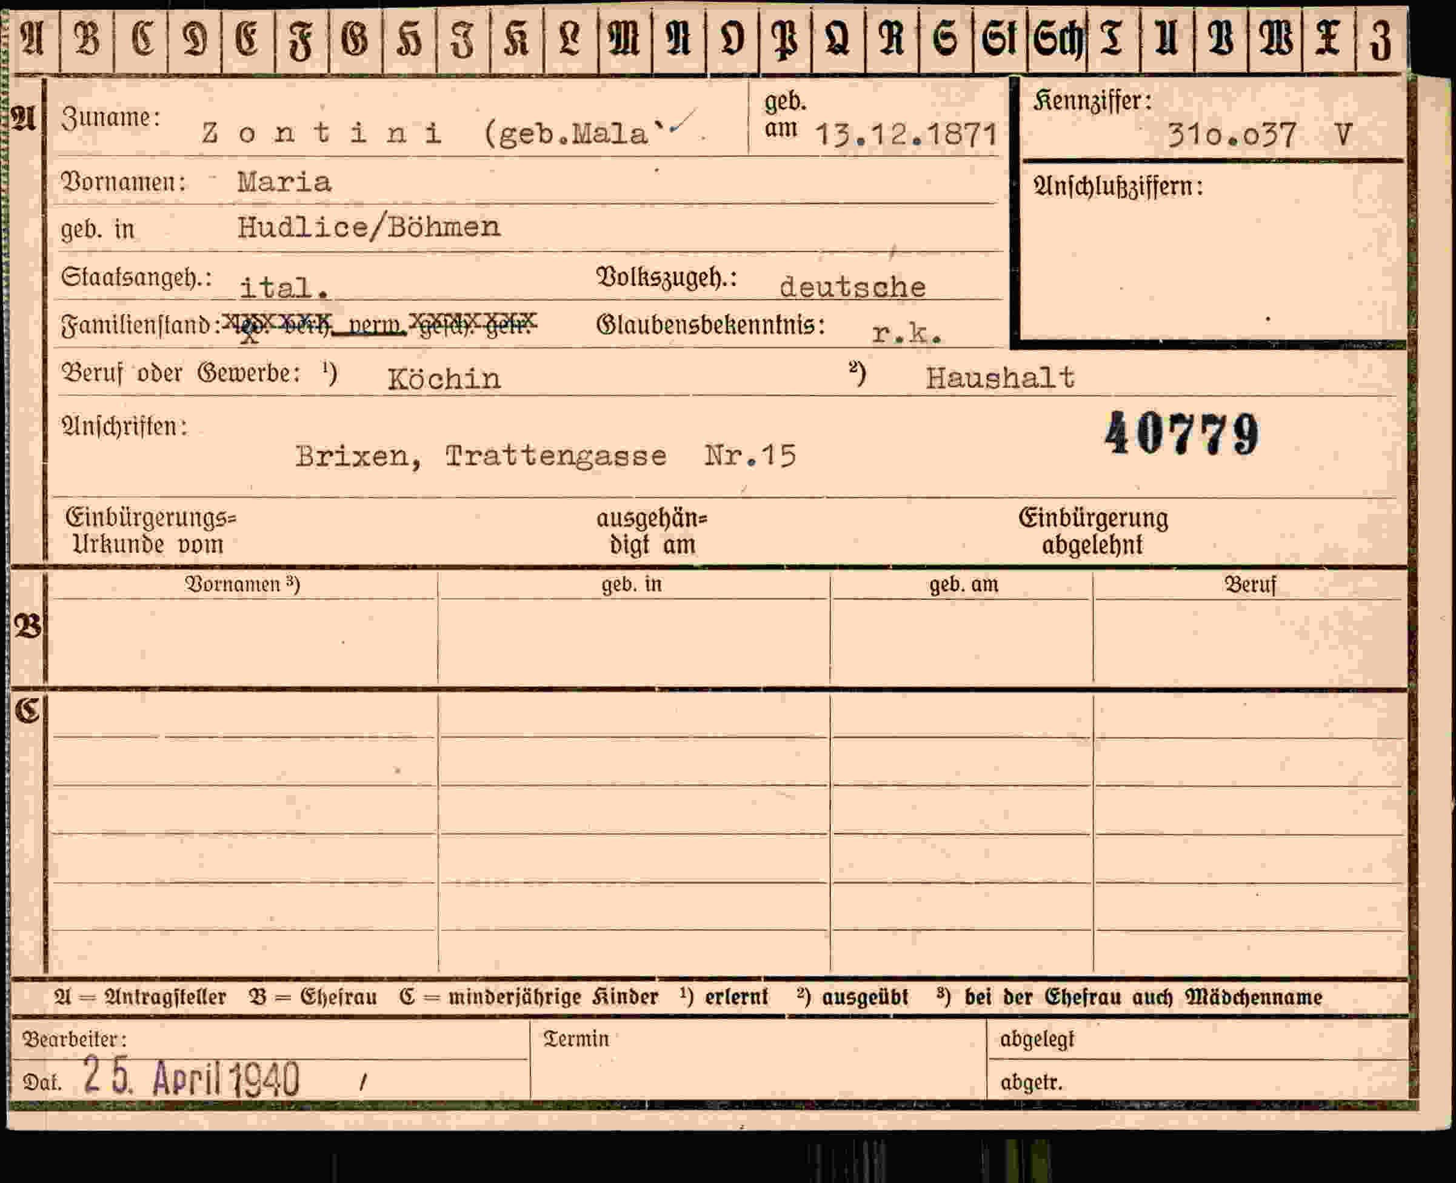This screenshot has height=1183, width=1456.
Task: Click the 'abgelegt' label
Action: 1037,1039
